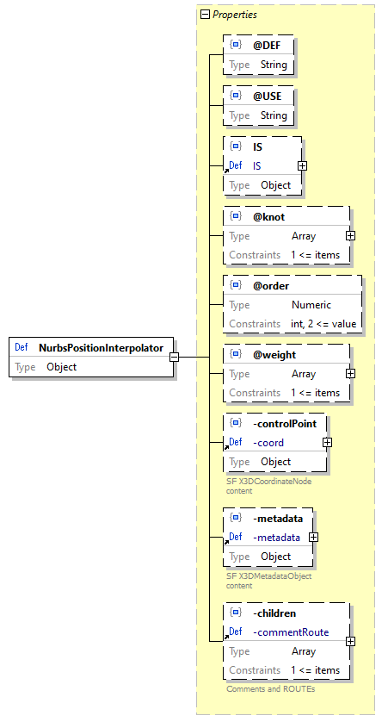Click the Array type of -children

pyautogui.click(x=304, y=651)
